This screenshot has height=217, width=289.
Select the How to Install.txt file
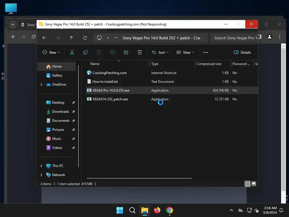click(x=105, y=82)
